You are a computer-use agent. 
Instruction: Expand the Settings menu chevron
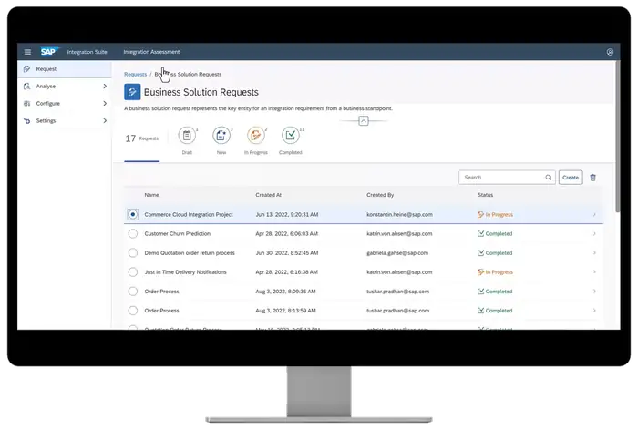click(105, 121)
